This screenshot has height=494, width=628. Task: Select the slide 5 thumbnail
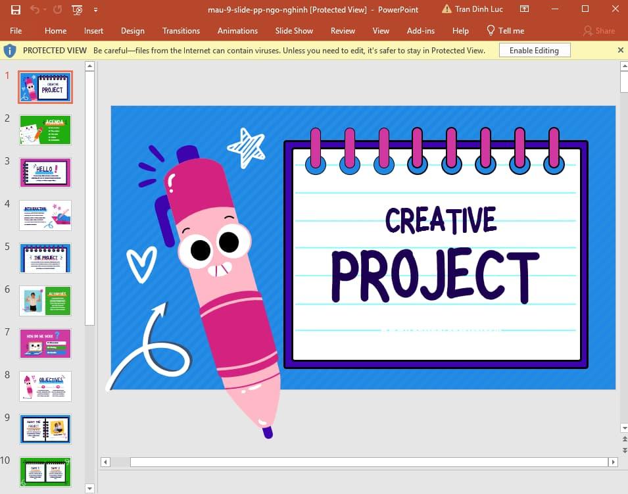tap(45, 258)
